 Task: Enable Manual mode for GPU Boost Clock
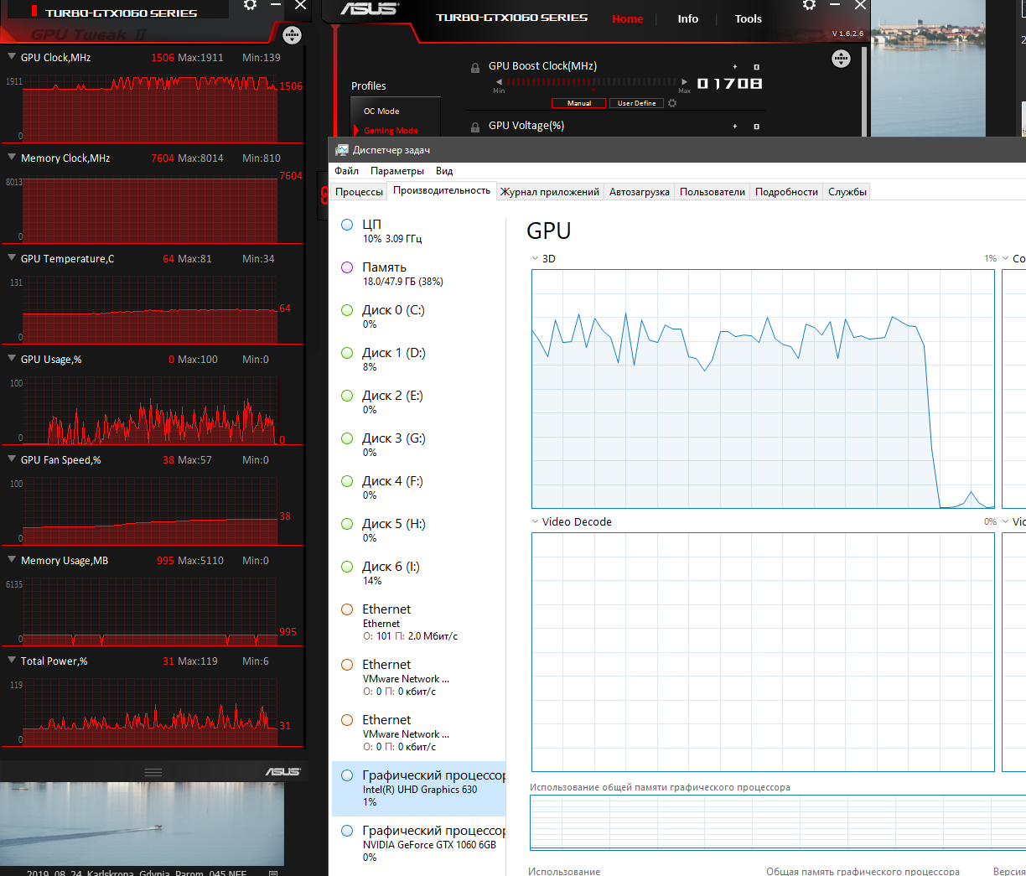pyautogui.click(x=579, y=103)
